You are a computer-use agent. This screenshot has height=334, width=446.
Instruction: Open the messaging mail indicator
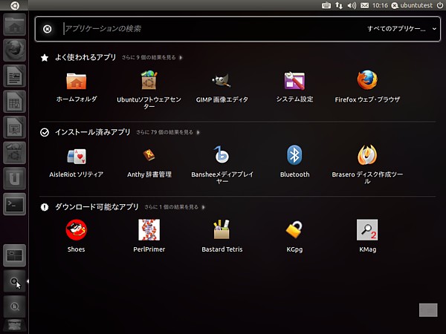point(365,5)
